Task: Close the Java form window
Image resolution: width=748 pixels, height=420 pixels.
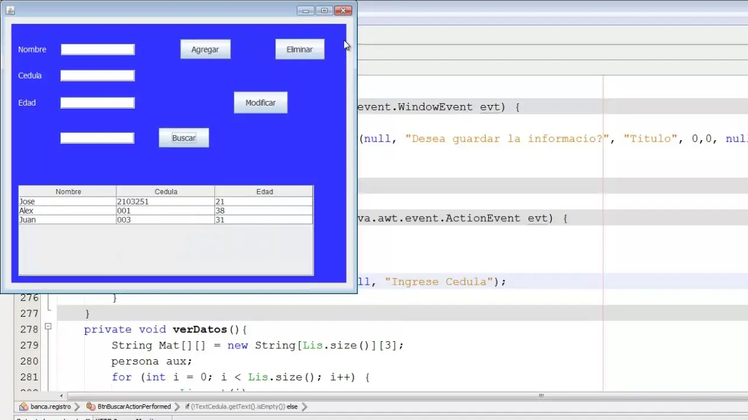Action: tap(343, 10)
